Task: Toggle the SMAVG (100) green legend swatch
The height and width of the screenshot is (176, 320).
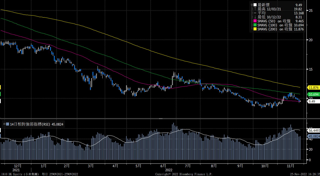Action: click(254, 25)
